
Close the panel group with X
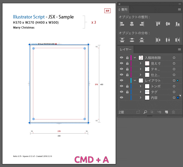[x=119, y=4]
